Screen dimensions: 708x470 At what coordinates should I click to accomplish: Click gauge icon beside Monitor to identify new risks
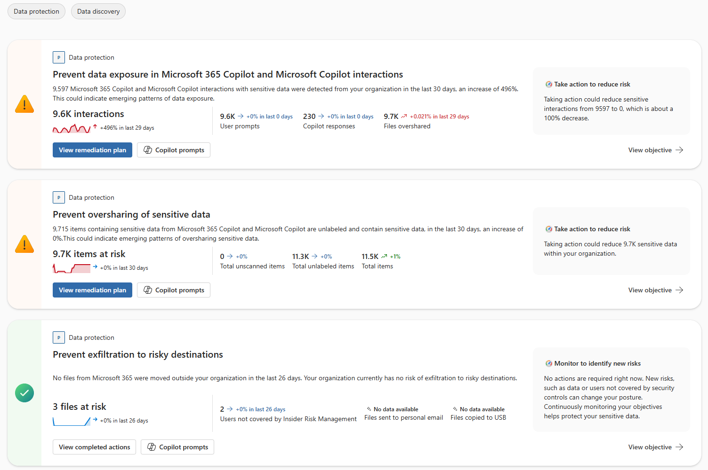coord(548,364)
